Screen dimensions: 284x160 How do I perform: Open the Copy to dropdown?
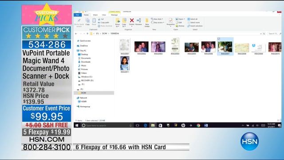click(x=124, y=25)
